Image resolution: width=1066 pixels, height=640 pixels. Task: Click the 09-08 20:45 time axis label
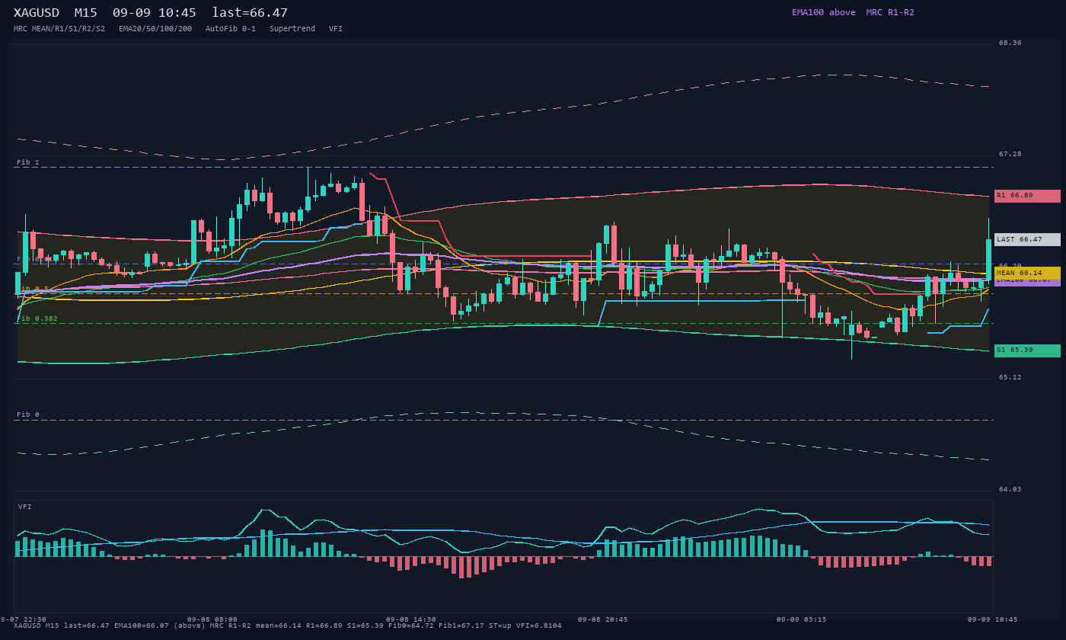click(603, 619)
